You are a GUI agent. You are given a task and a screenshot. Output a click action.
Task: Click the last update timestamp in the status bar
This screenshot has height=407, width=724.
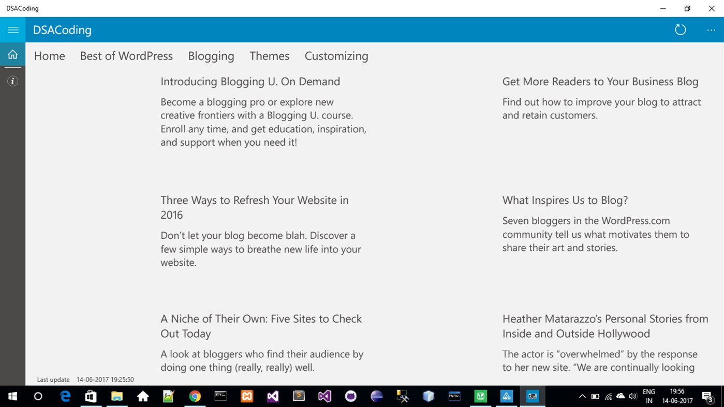click(85, 379)
